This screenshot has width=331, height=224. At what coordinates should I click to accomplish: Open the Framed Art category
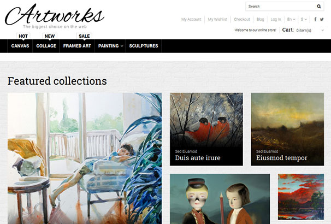tap(77, 46)
